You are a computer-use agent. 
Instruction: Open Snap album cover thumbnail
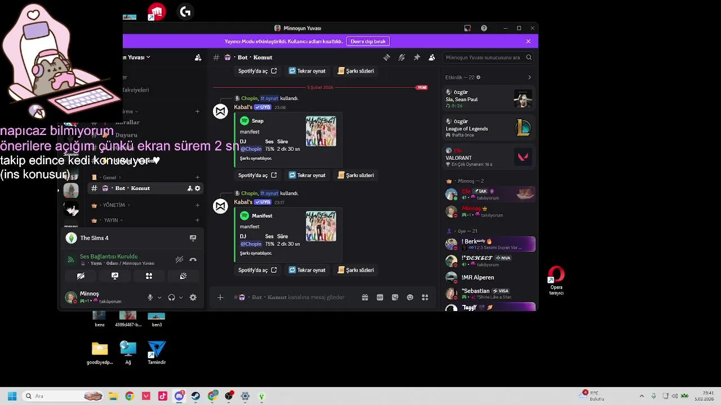[x=321, y=131]
